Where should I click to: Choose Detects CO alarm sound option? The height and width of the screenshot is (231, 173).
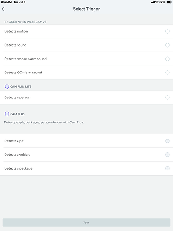tap(86, 73)
